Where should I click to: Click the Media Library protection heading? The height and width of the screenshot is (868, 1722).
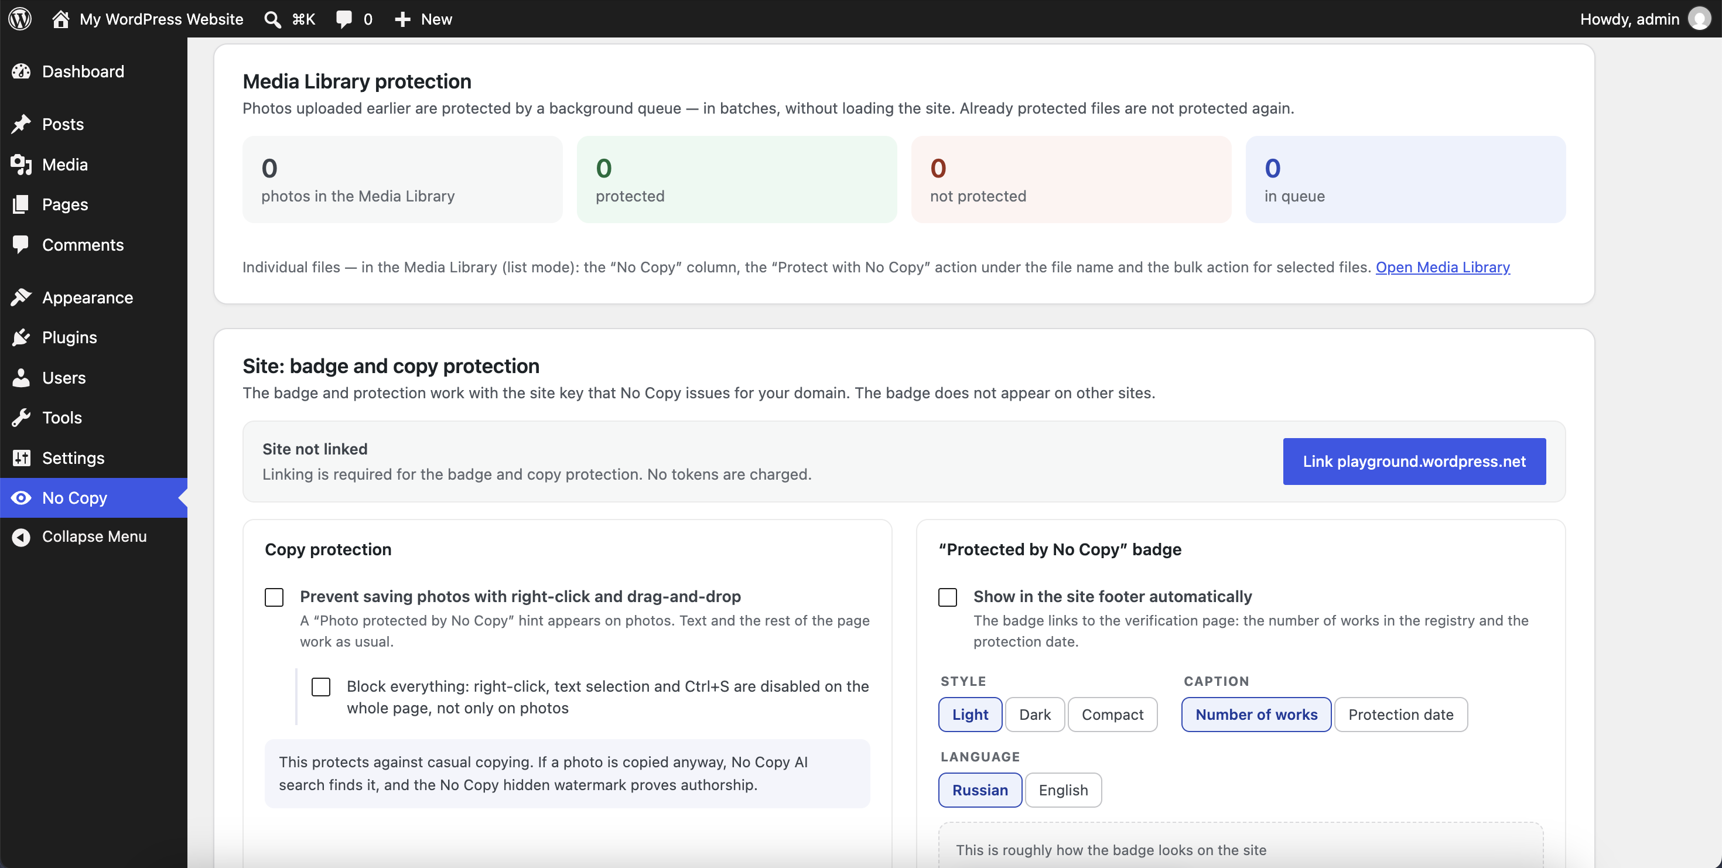click(x=357, y=81)
